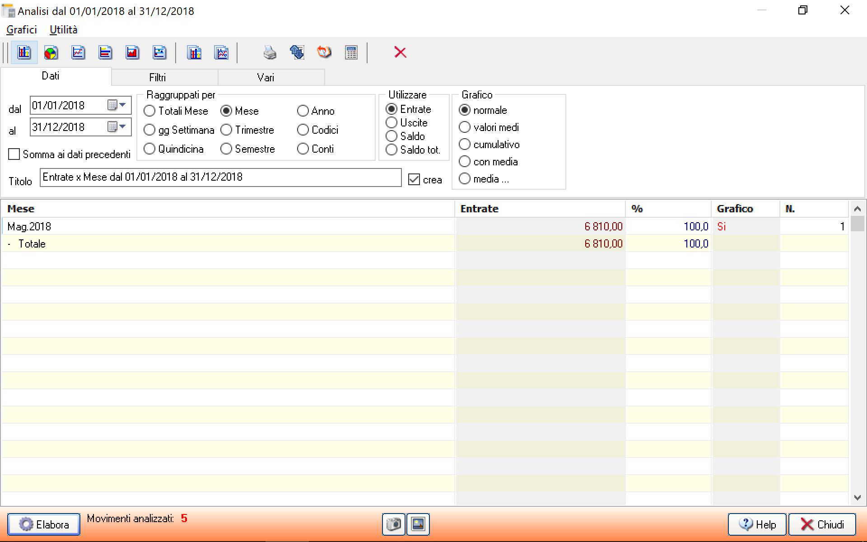The height and width of the screenshot is (542, 867).
Task: Open the calculator icon in toolbar
Action: click(x=351, y=52)
